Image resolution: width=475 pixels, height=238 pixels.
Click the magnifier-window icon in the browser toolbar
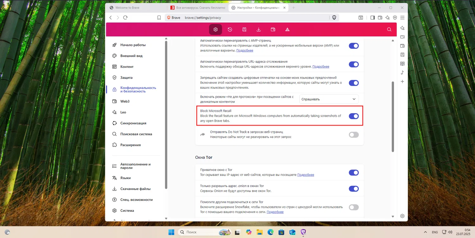click(x=361, y=18)
